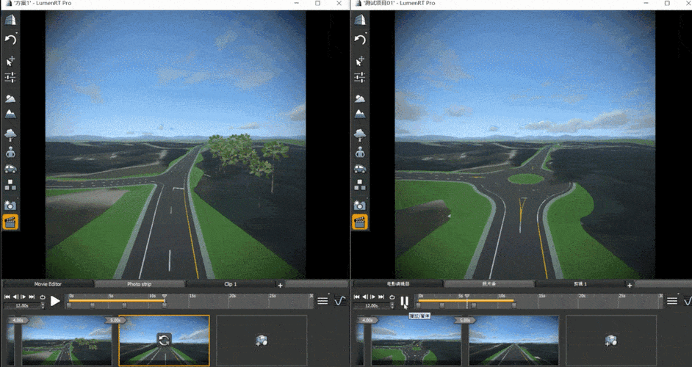The height and width of the screenshot is (367, 692).
Task: Open the tree plants tool in the left window
Action: pyautogui.click(x=10, y=134)
